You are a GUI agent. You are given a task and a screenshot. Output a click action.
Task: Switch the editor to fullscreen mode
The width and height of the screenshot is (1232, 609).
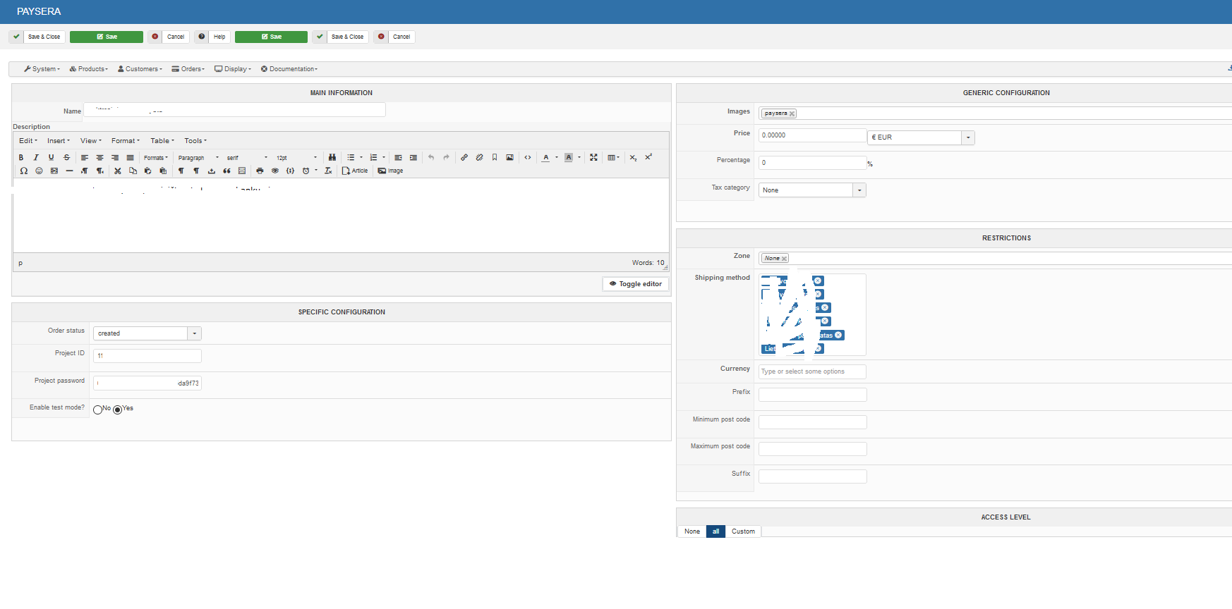(x=593, y=158)
